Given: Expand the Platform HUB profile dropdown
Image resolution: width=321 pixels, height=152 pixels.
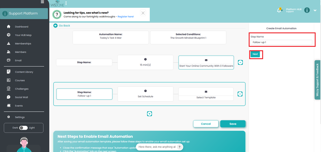Looking at the screenshot, I should pos(315,10).
